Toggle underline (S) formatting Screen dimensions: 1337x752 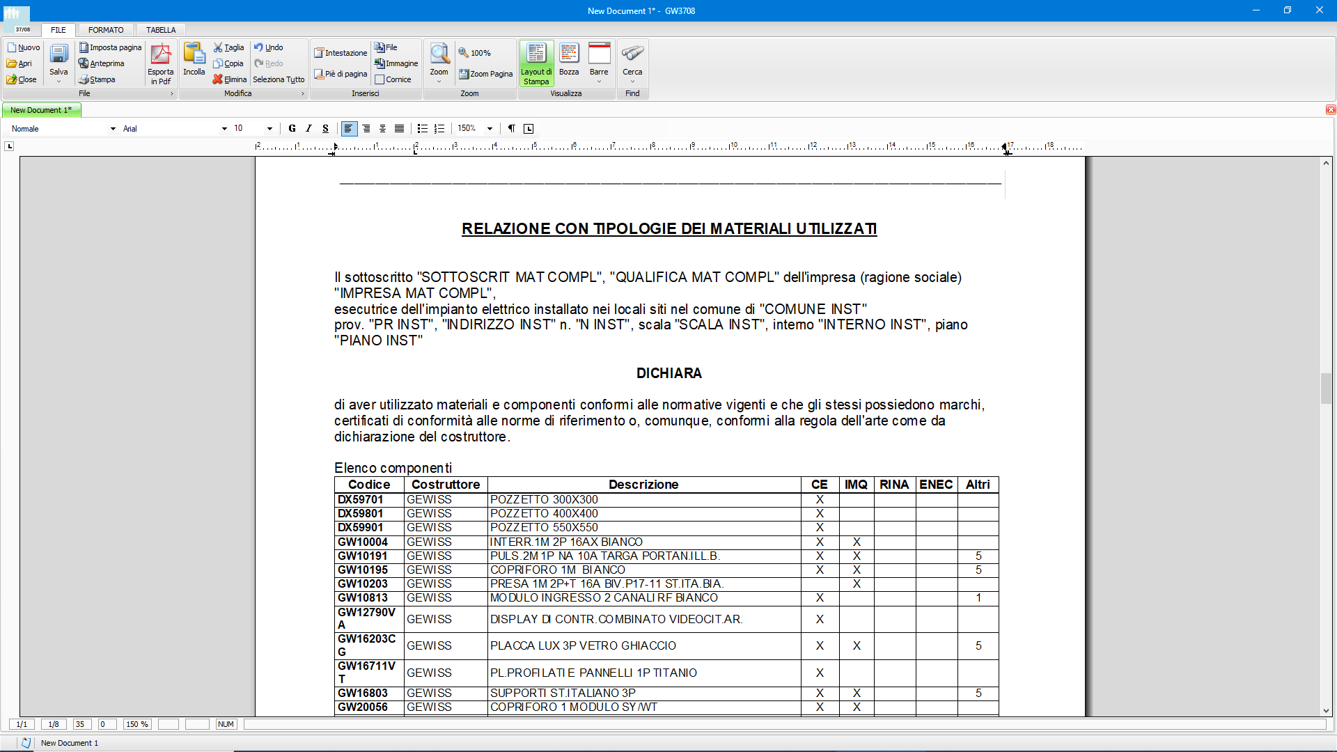click(325, 129)
